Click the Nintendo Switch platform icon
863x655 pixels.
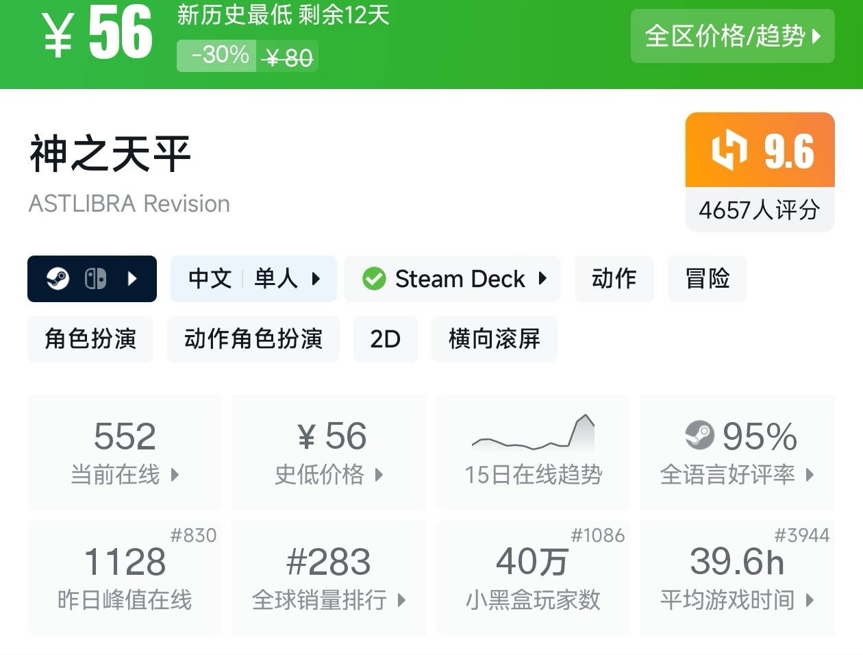point(95,279)
